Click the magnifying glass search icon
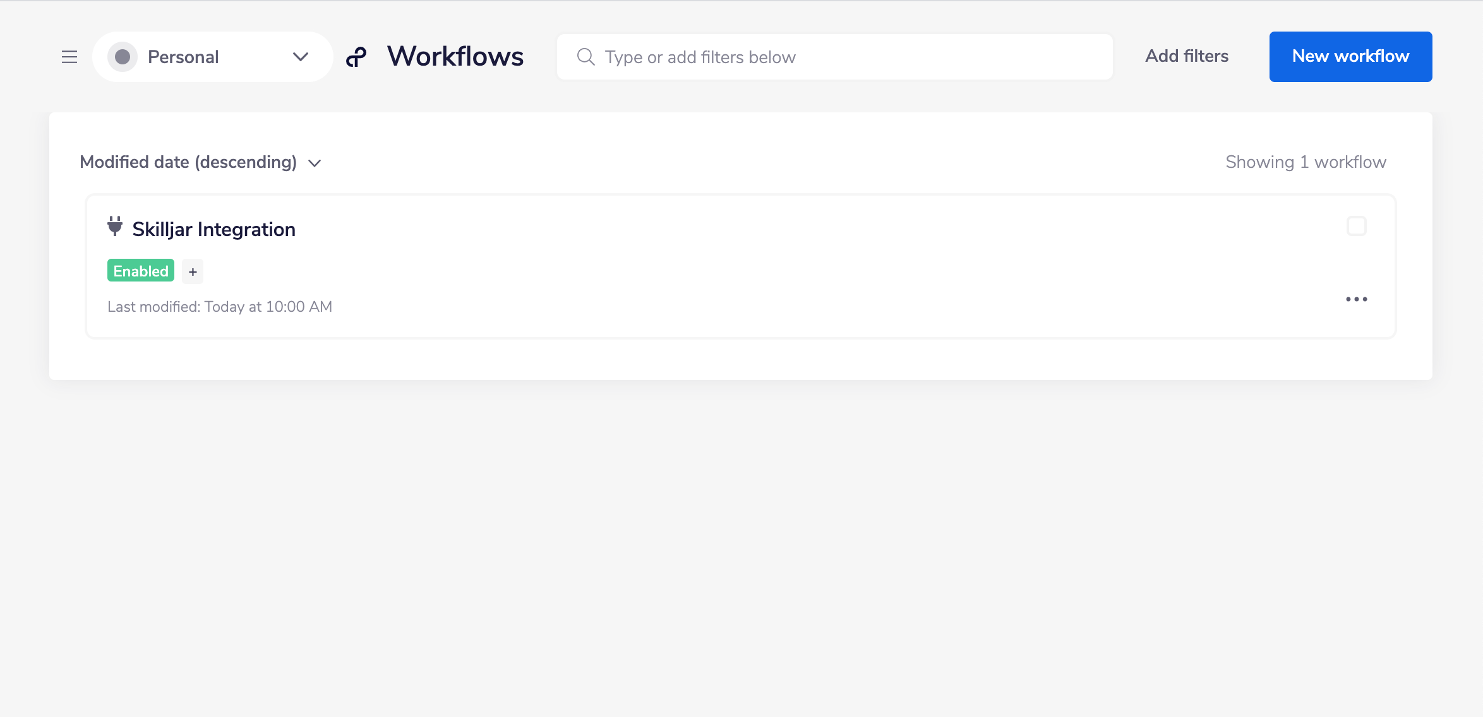This screenshot has width=1483, height=717. 585,57
